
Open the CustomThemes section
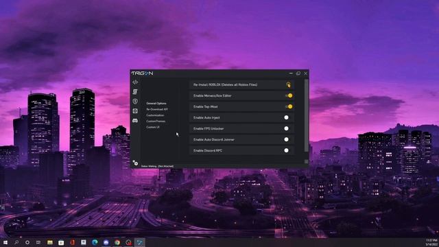tap(156, 121)
